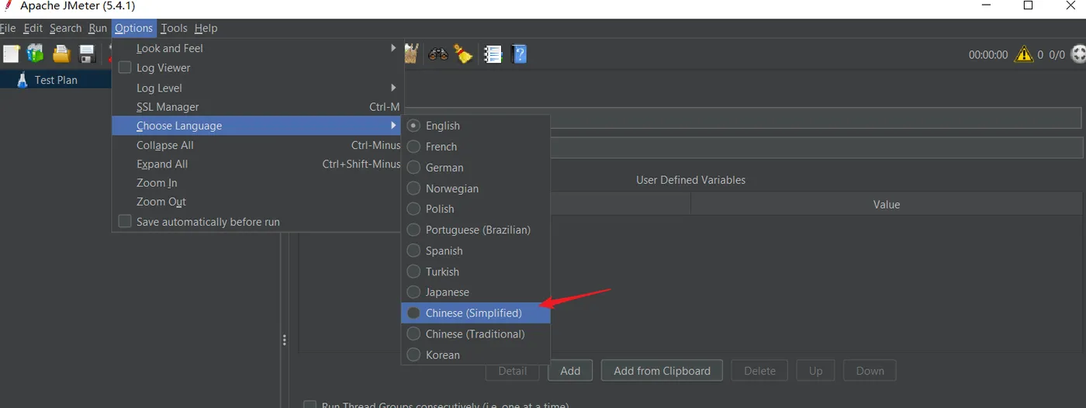
Task: Click the Delete variable button
Action: (759, 371)
